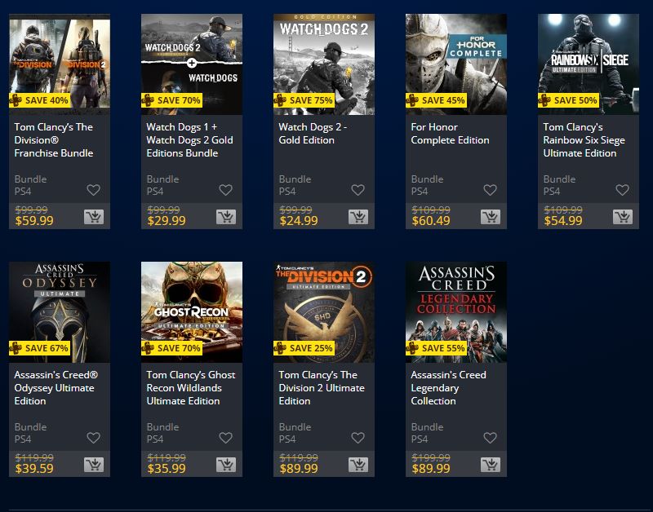Toggle wishlist heart for For Honor Complete
Image resolution: width=653 pixels, height=512 pixels.
pyautogui.click(x=491, y=190)
